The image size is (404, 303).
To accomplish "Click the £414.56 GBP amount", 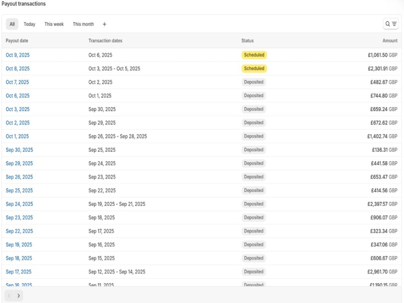I will tap(384, 190).
